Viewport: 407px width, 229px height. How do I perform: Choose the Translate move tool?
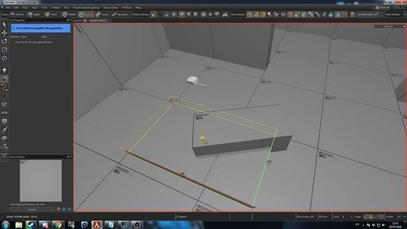click(x=4, y=32)
